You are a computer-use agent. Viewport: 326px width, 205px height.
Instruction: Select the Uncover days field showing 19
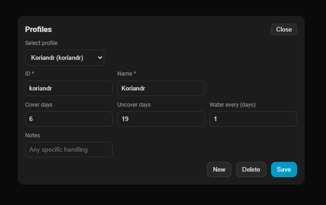click(x=161, y=119)
